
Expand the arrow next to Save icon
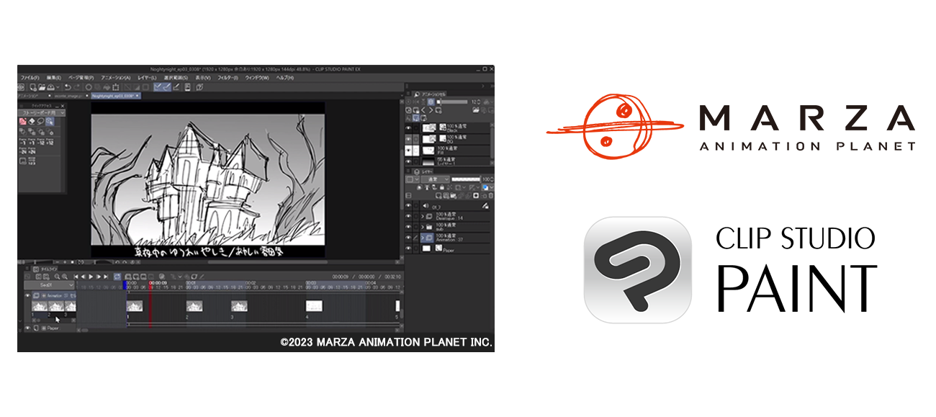click(58, 87)
